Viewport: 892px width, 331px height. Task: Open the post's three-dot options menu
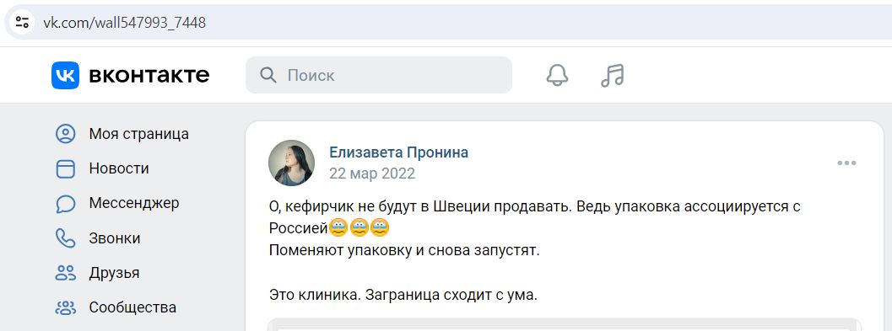(x=846, y=163)
